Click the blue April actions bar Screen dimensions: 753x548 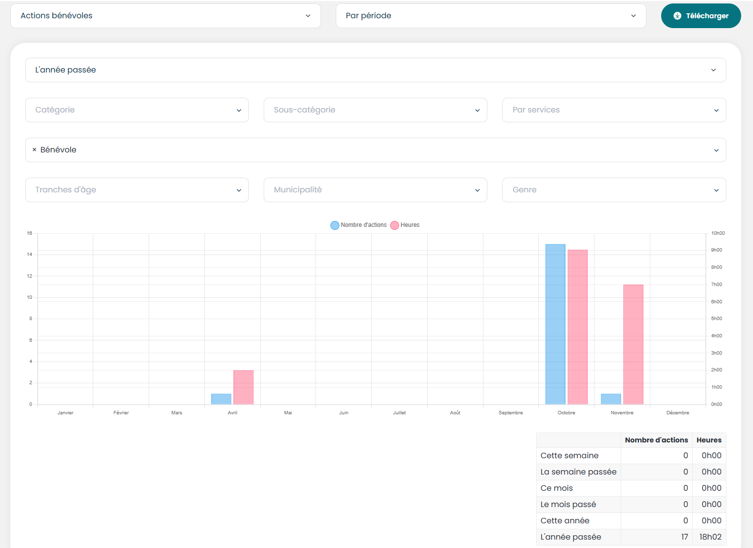coord(221,399)
